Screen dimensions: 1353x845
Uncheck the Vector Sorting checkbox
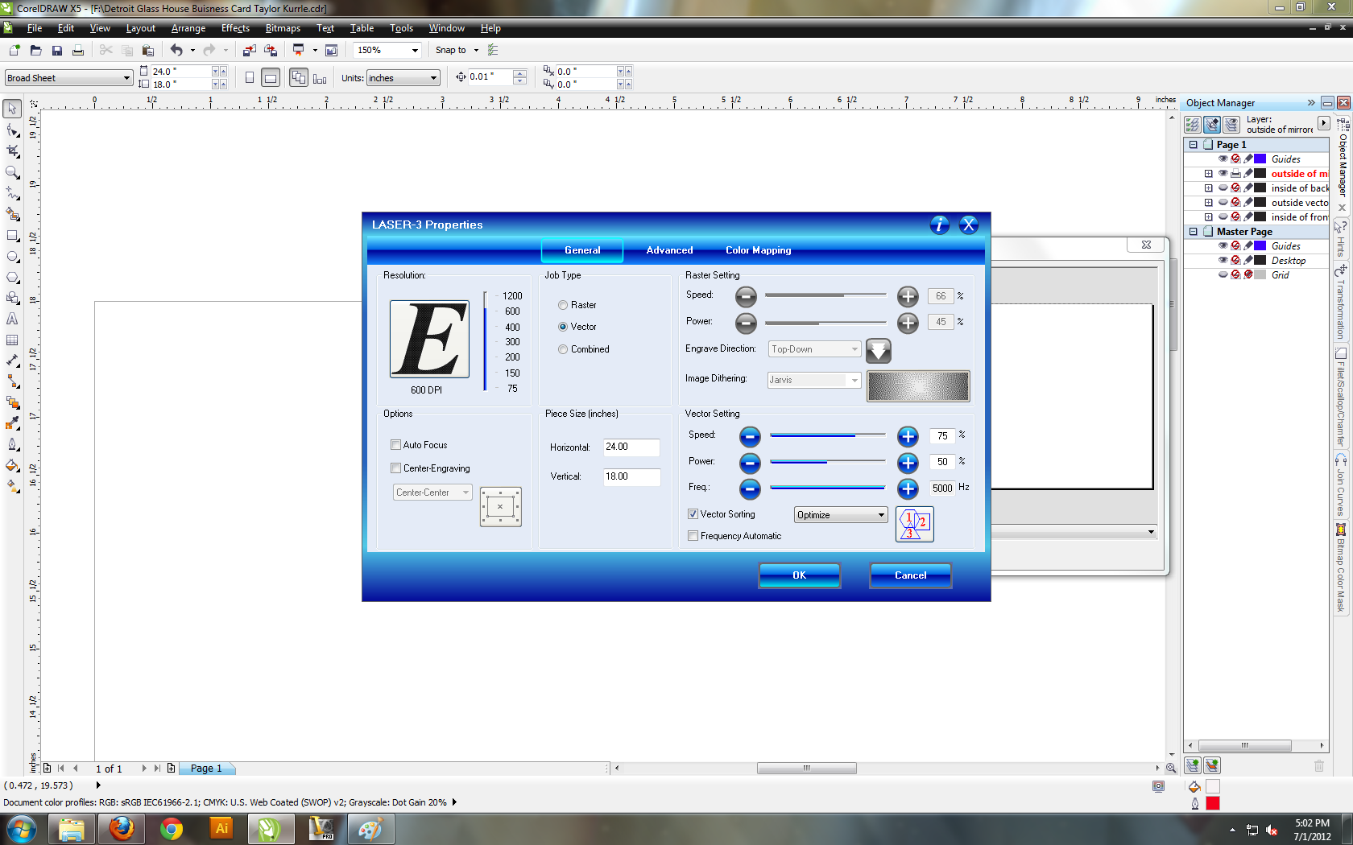click(693, 514)
